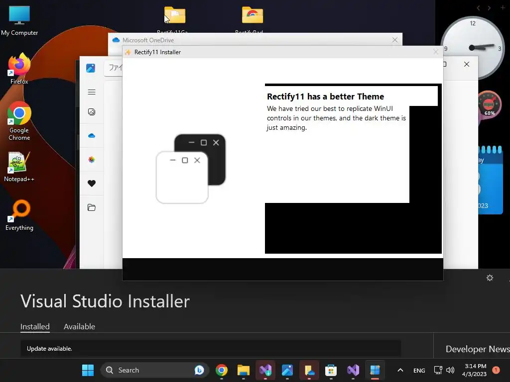
Task: Select the iCloud Photos sidebar icon
Action: coord(92,160)
